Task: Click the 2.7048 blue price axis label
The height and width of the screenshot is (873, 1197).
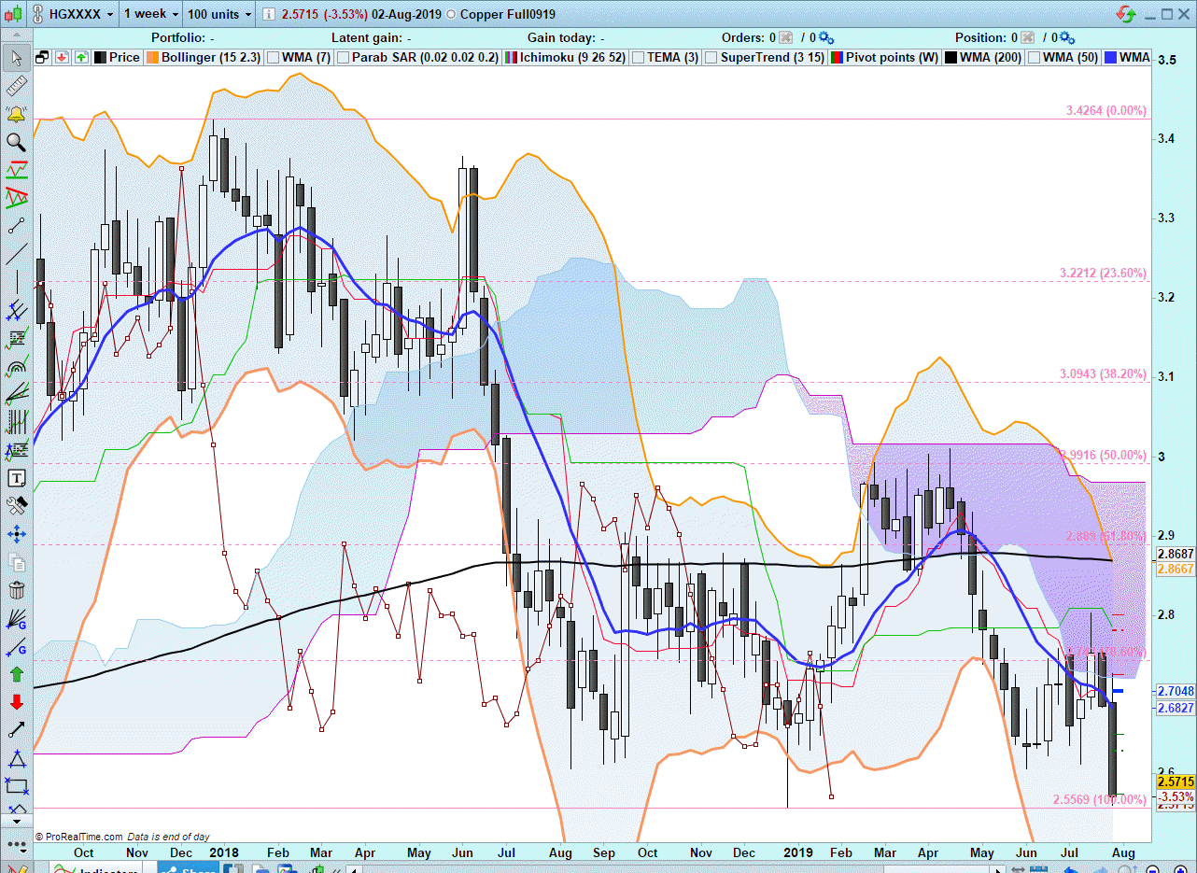Action: (x=1176, y=692)
